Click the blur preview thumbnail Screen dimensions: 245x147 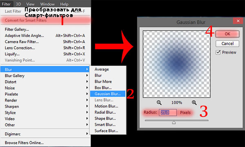point(177,64)
